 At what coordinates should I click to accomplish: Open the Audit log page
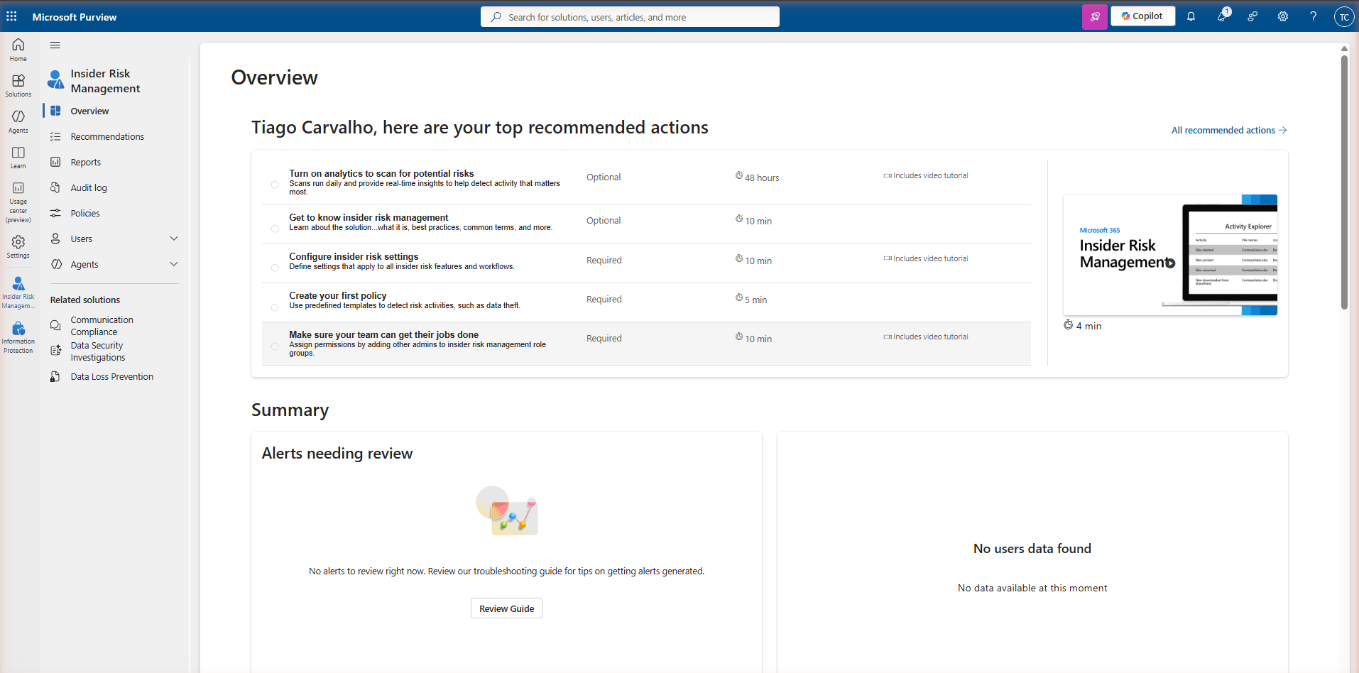pyautogui.click(x=87, y=187)
